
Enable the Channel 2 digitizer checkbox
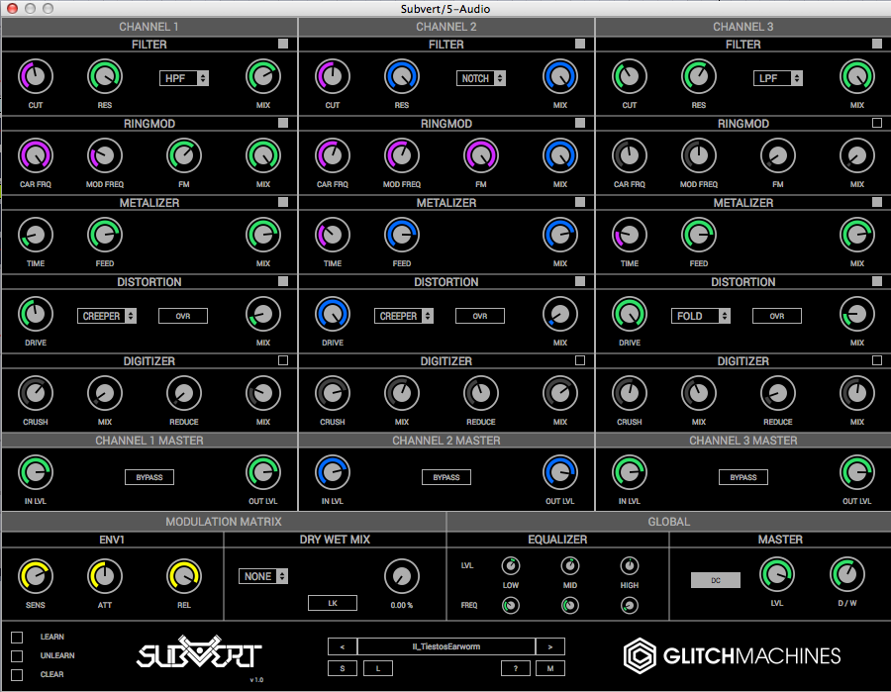(580, 360)
